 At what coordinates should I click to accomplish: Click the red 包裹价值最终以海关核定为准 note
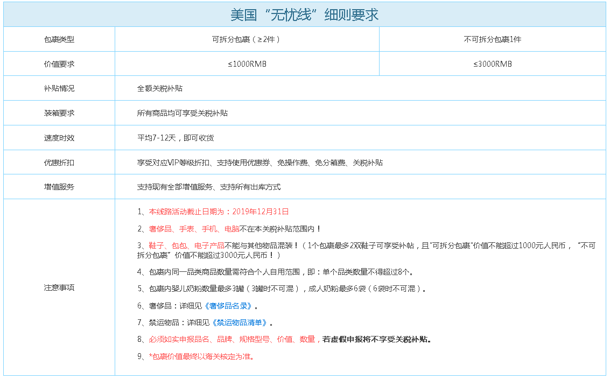(x=201, y=356)
